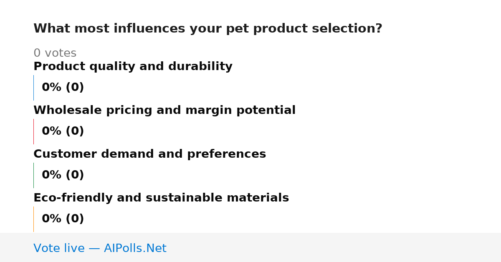The image size is (501, 262).
Task: Click the 0% (0) result under Customer demand
Action: pos(63,175)
